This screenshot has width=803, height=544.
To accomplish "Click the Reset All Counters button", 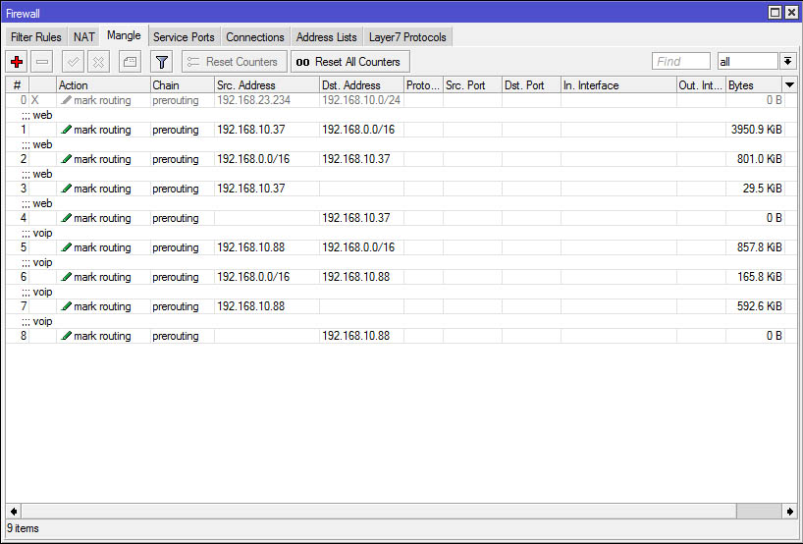I will (x=350, y=62).
